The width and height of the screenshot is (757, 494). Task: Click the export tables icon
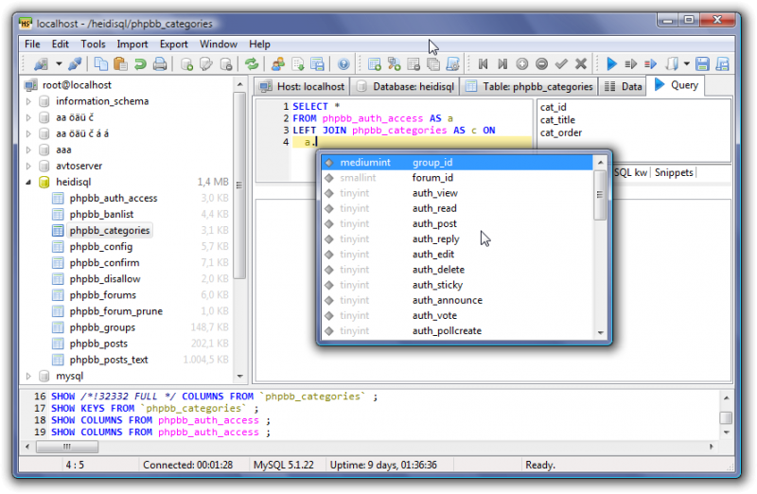317,63
